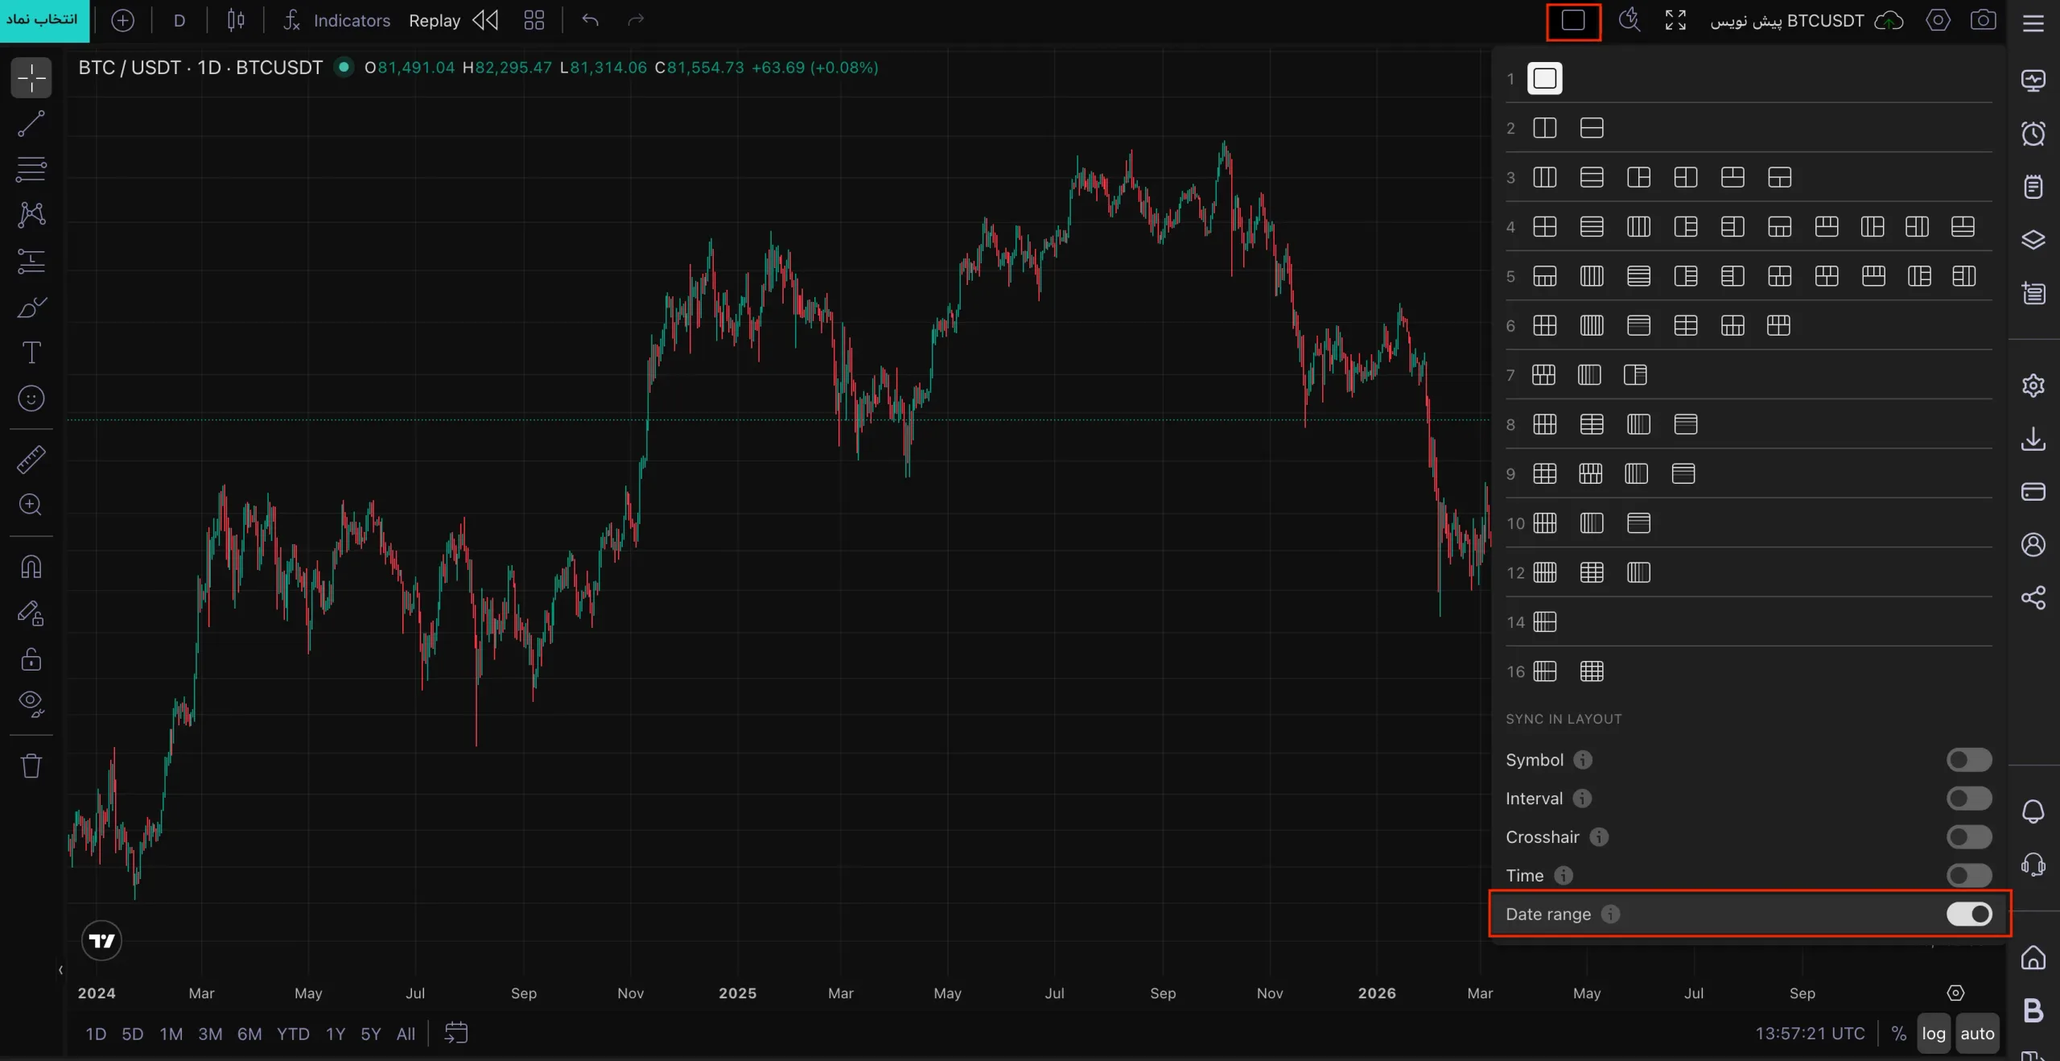Open the BTCUSDT layout name dropdown
This screenshot has height=1061, width=2060.
click(x=1786, y=21)
